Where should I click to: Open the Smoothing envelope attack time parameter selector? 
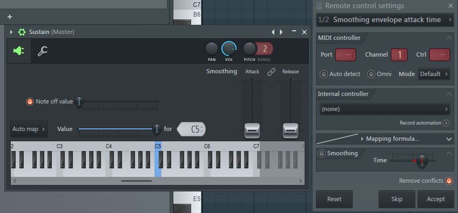(385, 20)
